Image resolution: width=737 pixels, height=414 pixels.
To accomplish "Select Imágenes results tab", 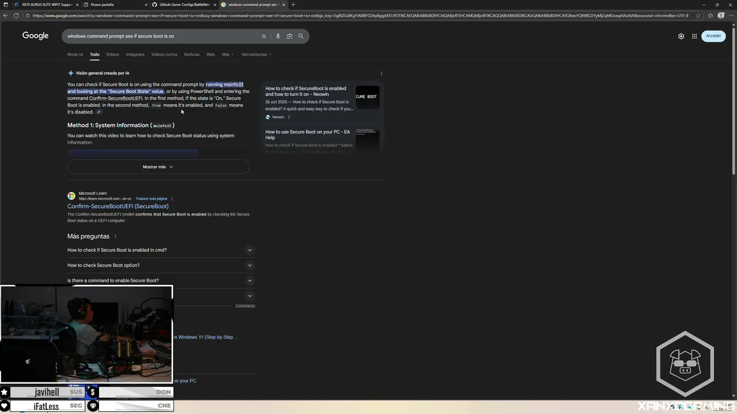I will point(135,55).
